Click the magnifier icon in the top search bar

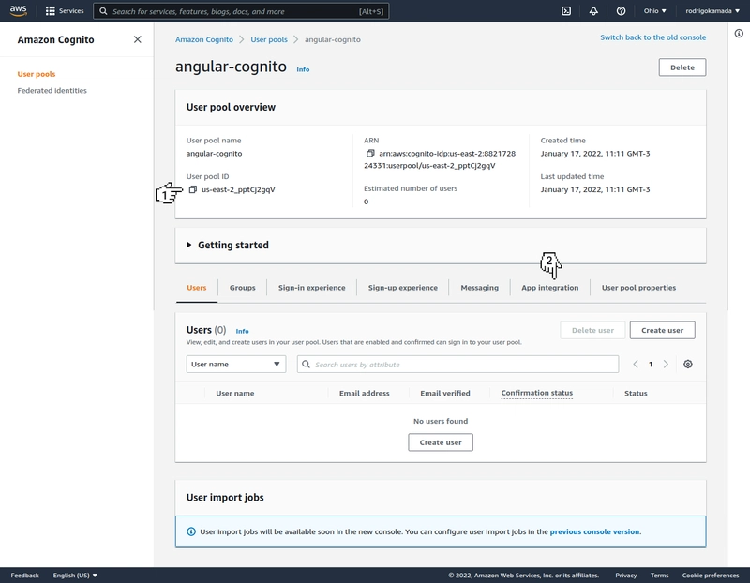pos(103,11)
